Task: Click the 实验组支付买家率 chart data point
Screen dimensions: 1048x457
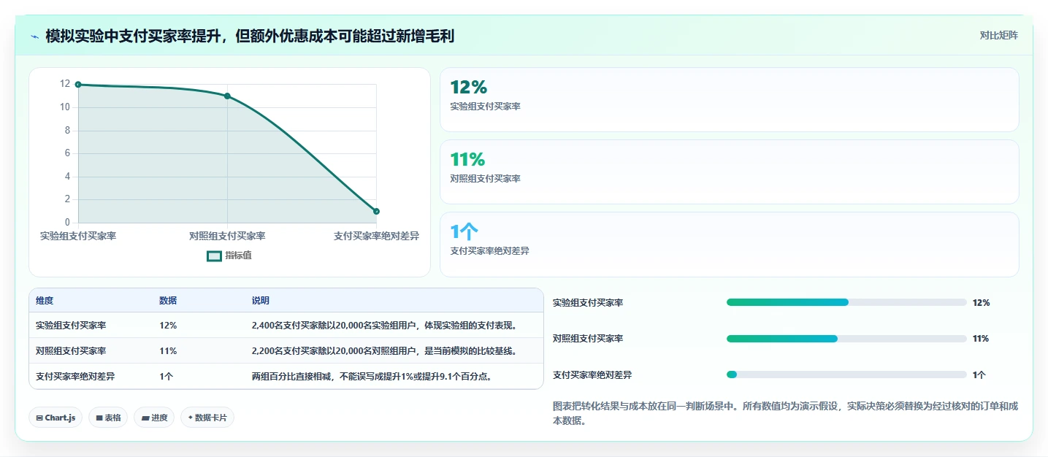Action: pos(78,85)
